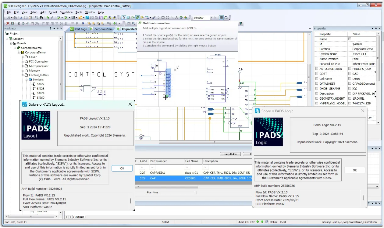This screenshot has width=384, height=228.
Task: Open the Setup menu
Action: [x=34, y=12]
